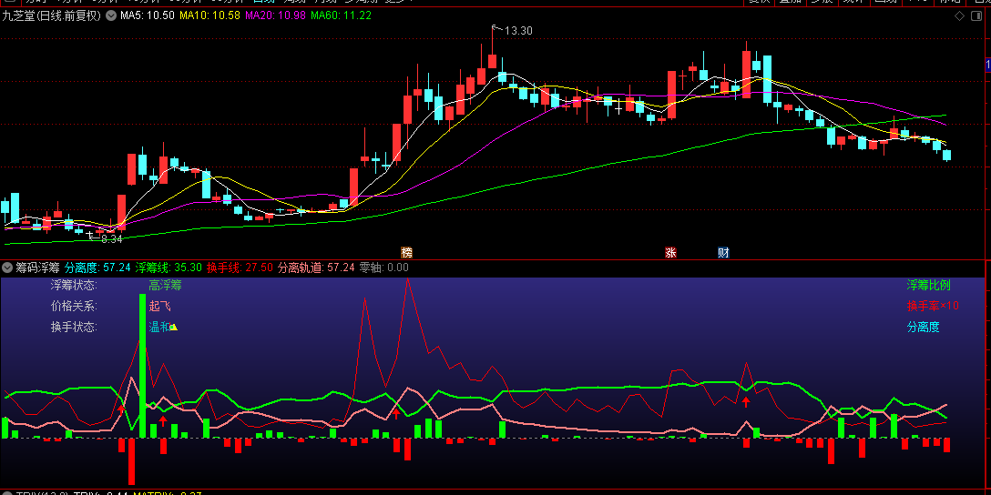This screenshot has width=991, height=495.
Task: Click the MA60: 11.22 label
Action: [342, 15]
